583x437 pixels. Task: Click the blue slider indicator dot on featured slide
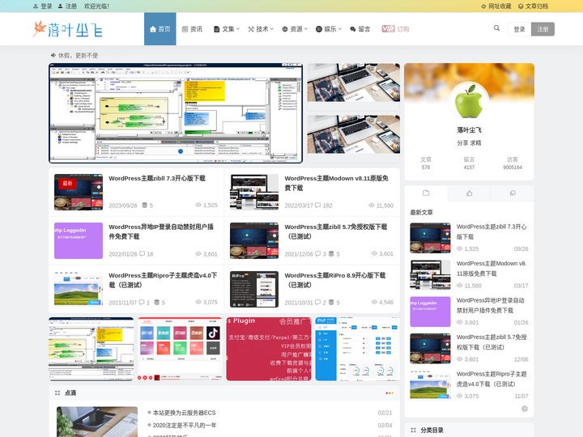(181, 151)
